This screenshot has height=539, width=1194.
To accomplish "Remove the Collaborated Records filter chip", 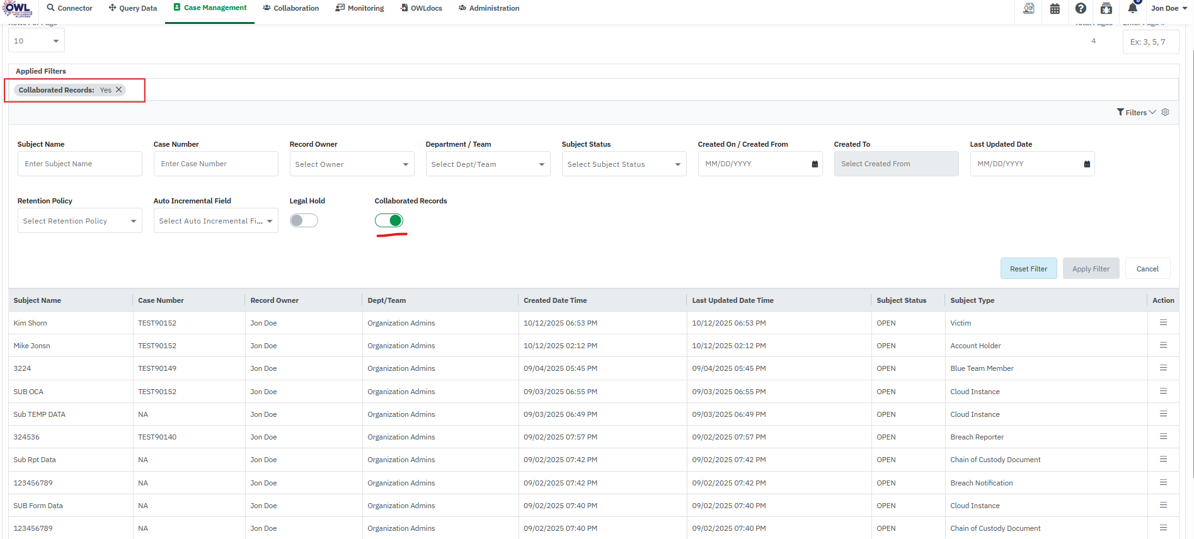I will point(119,90).
